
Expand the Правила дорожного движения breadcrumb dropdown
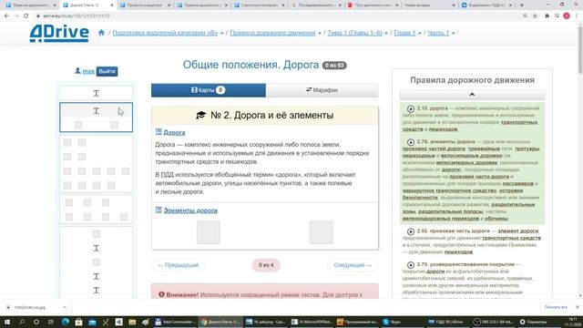tap(320, 33)
